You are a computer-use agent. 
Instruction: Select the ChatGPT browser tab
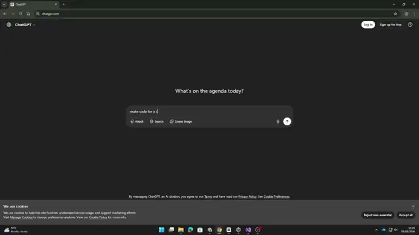33,5
